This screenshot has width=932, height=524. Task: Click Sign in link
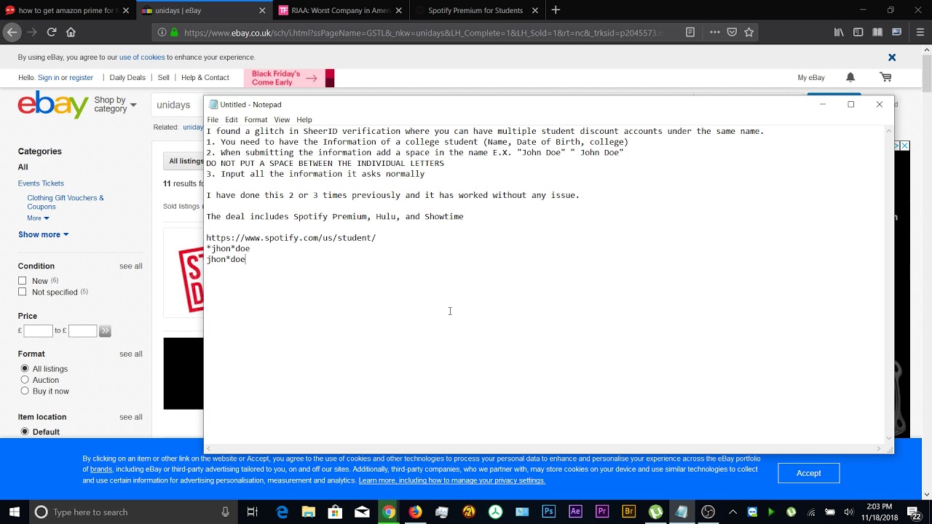(x=48, y=77)
